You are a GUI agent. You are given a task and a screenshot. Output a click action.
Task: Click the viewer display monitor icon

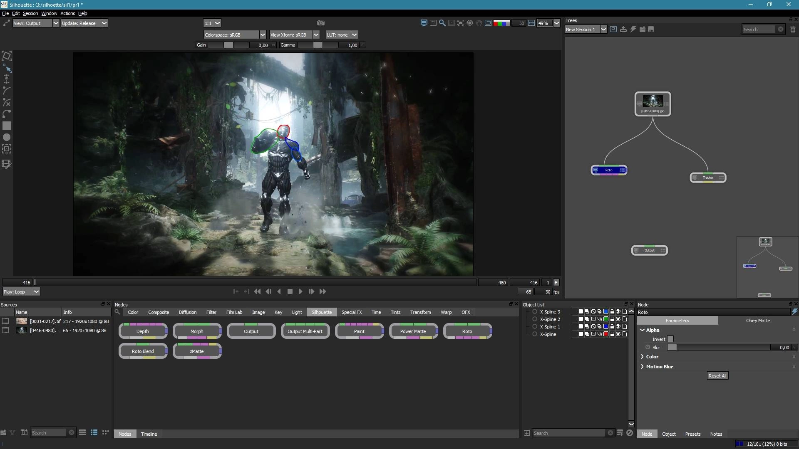pos(424,23)
